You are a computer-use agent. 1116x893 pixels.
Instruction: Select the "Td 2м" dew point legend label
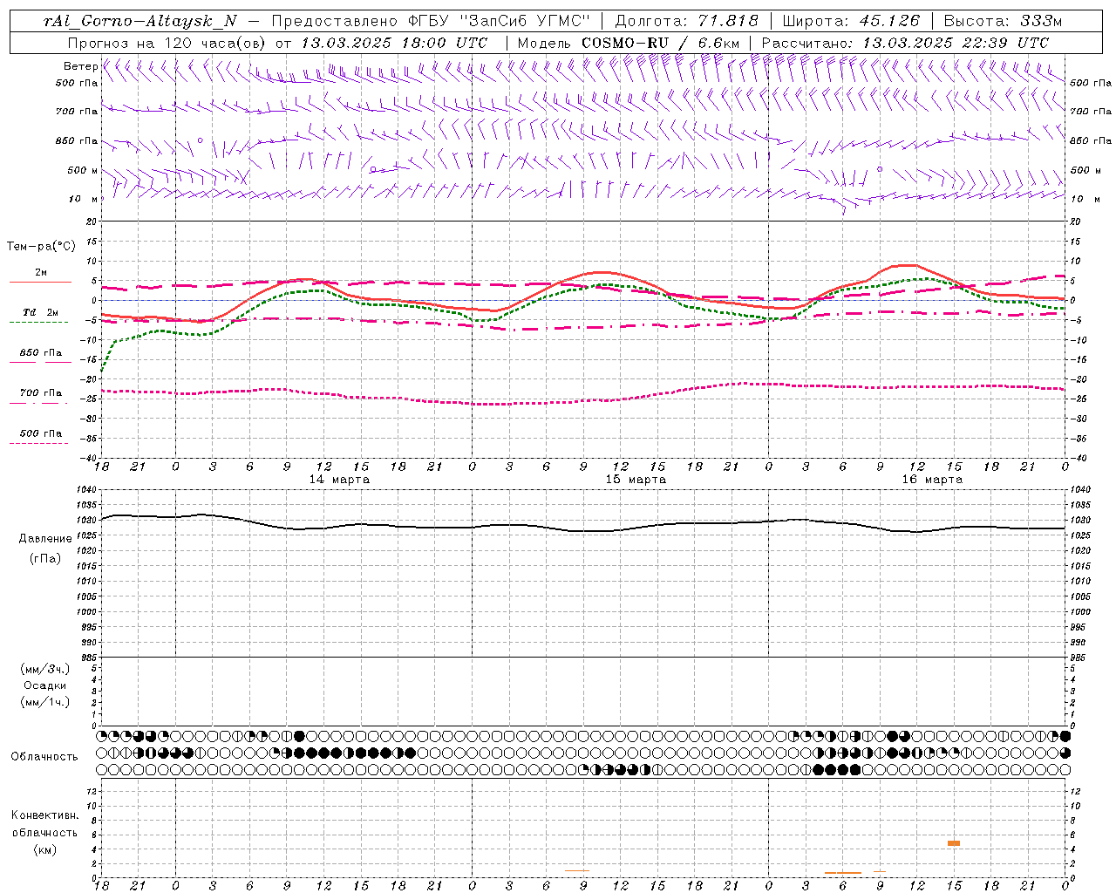pyautogui.click(x=41, y=312)
